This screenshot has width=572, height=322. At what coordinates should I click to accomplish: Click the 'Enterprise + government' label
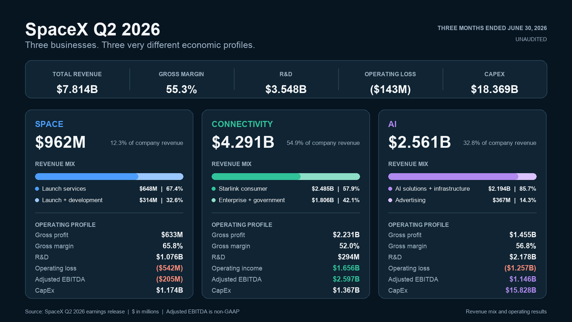[252, 200]
